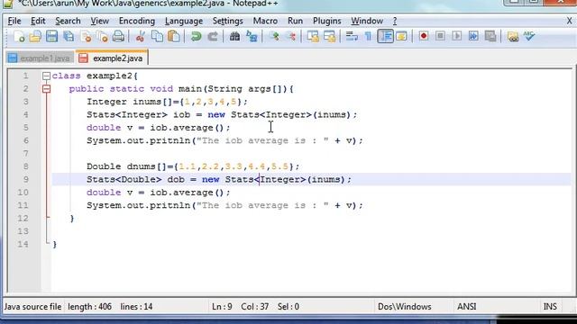Save the current file

pyautogui.click(x=51, y=36)
